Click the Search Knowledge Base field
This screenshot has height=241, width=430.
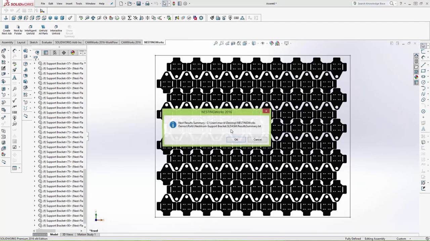coord(371,4)
